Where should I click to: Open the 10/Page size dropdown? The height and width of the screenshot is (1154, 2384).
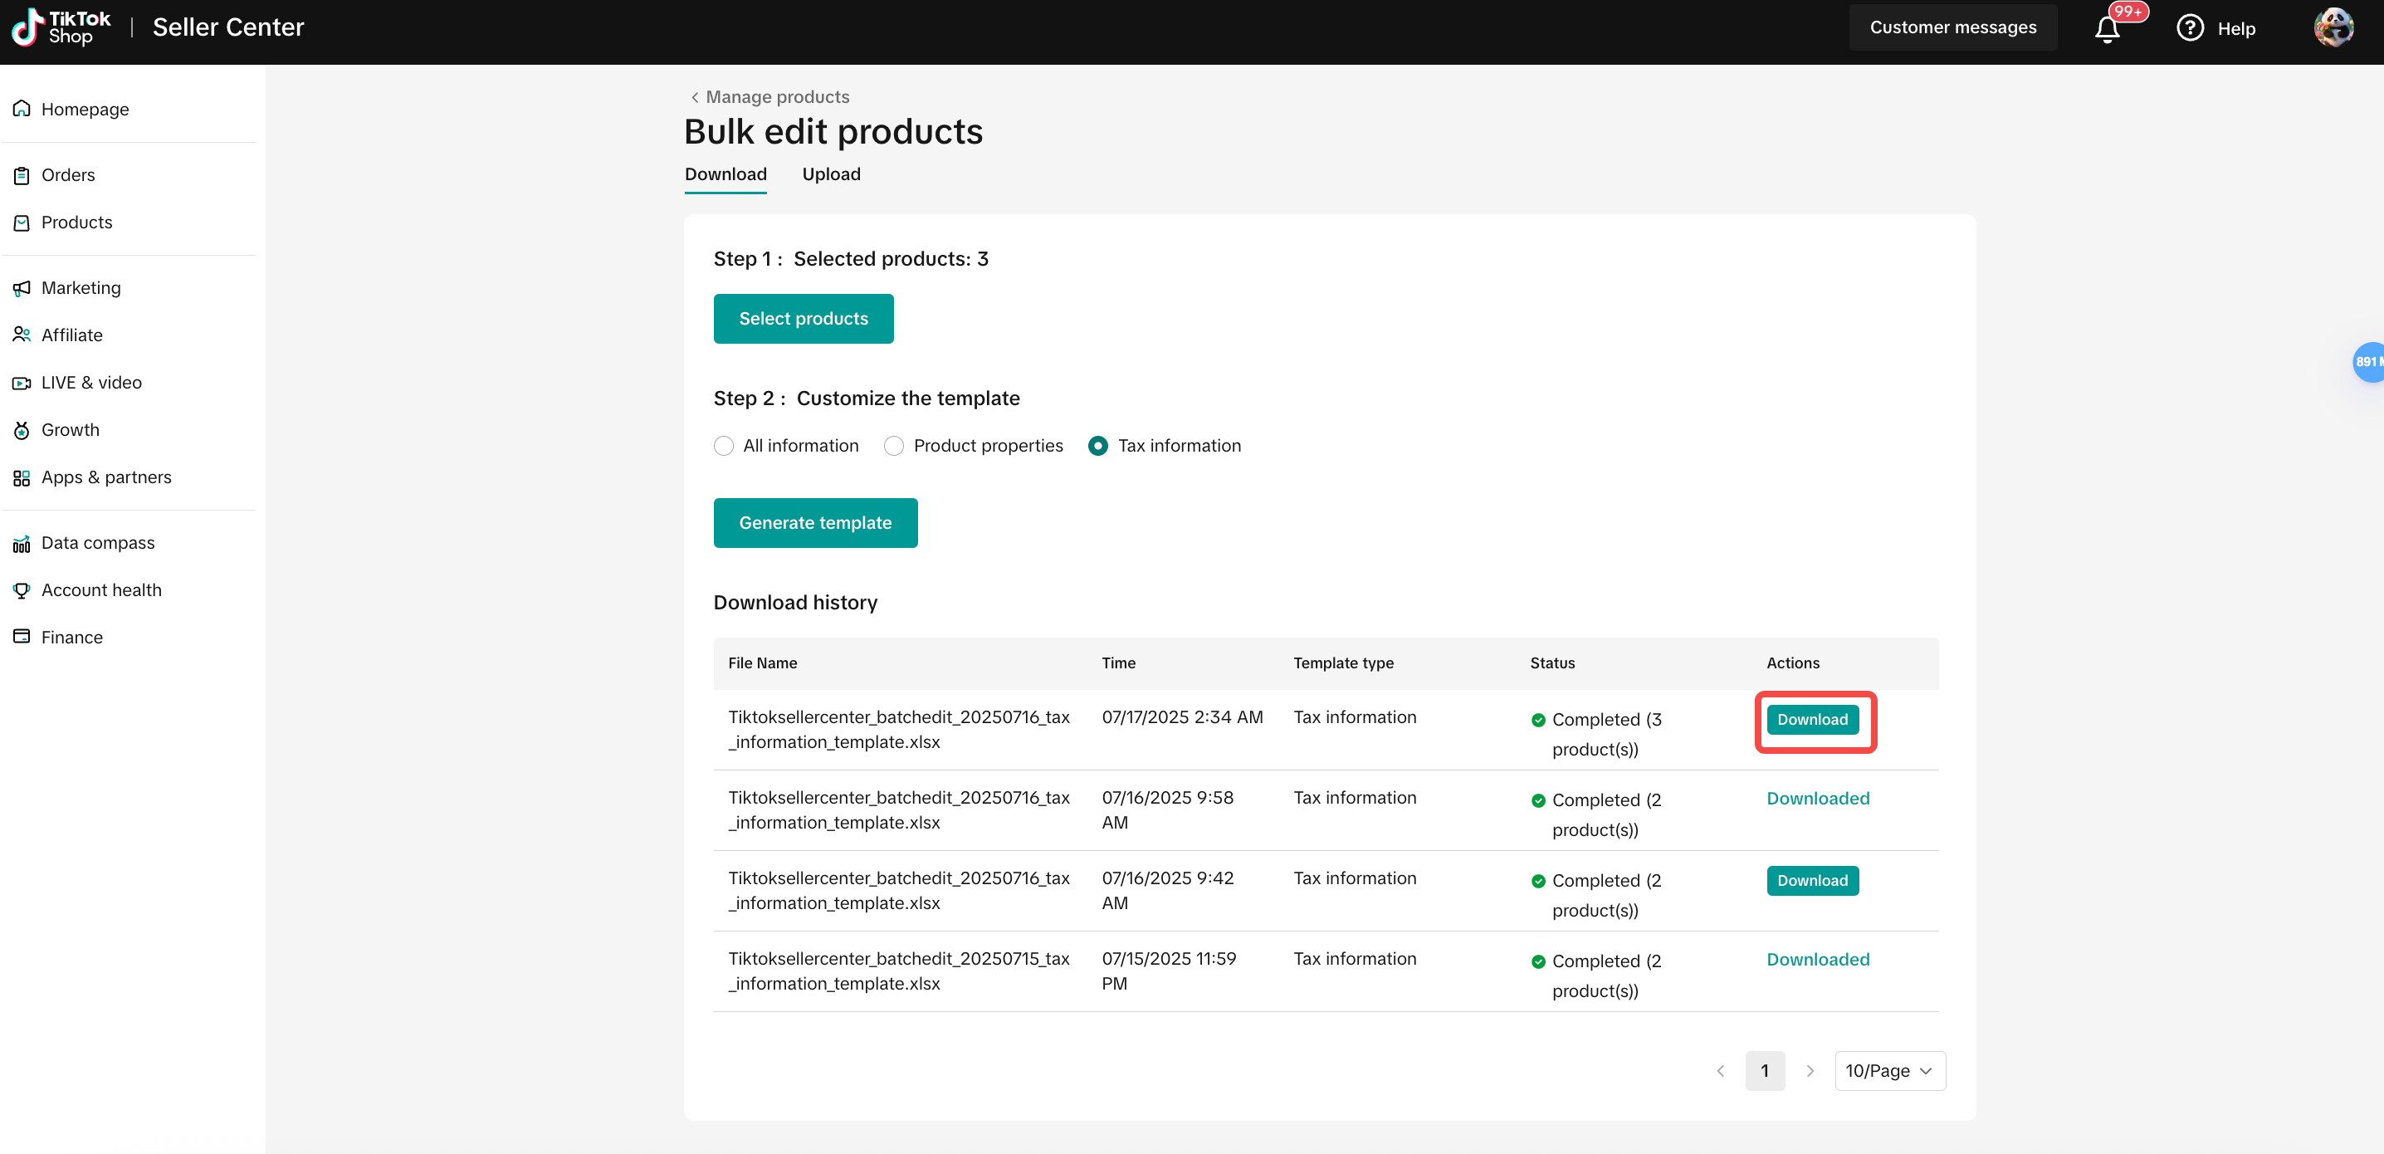click(1890, 1071)
